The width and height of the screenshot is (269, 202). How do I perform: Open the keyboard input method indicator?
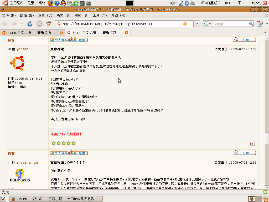click(193, 3)
